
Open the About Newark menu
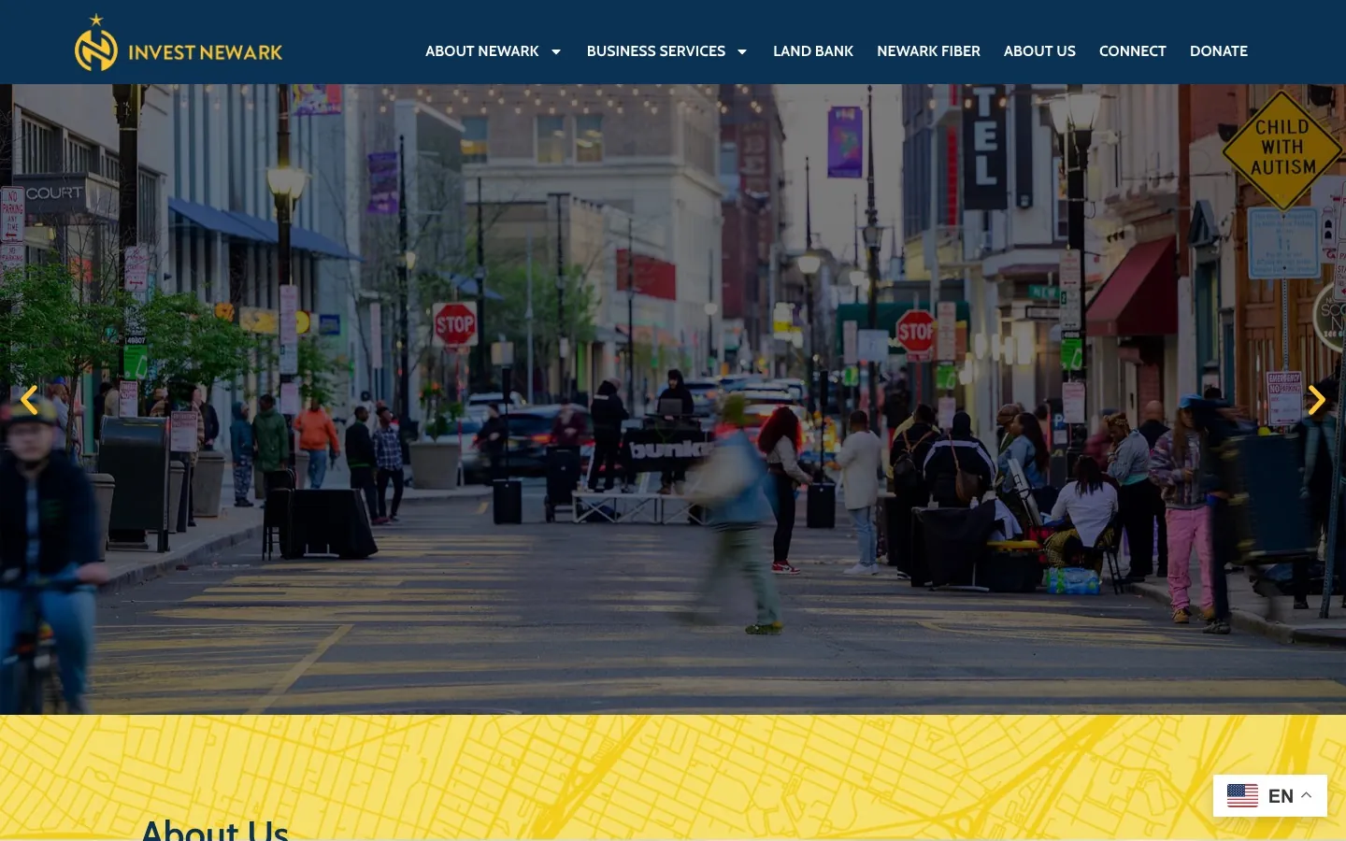482,51
